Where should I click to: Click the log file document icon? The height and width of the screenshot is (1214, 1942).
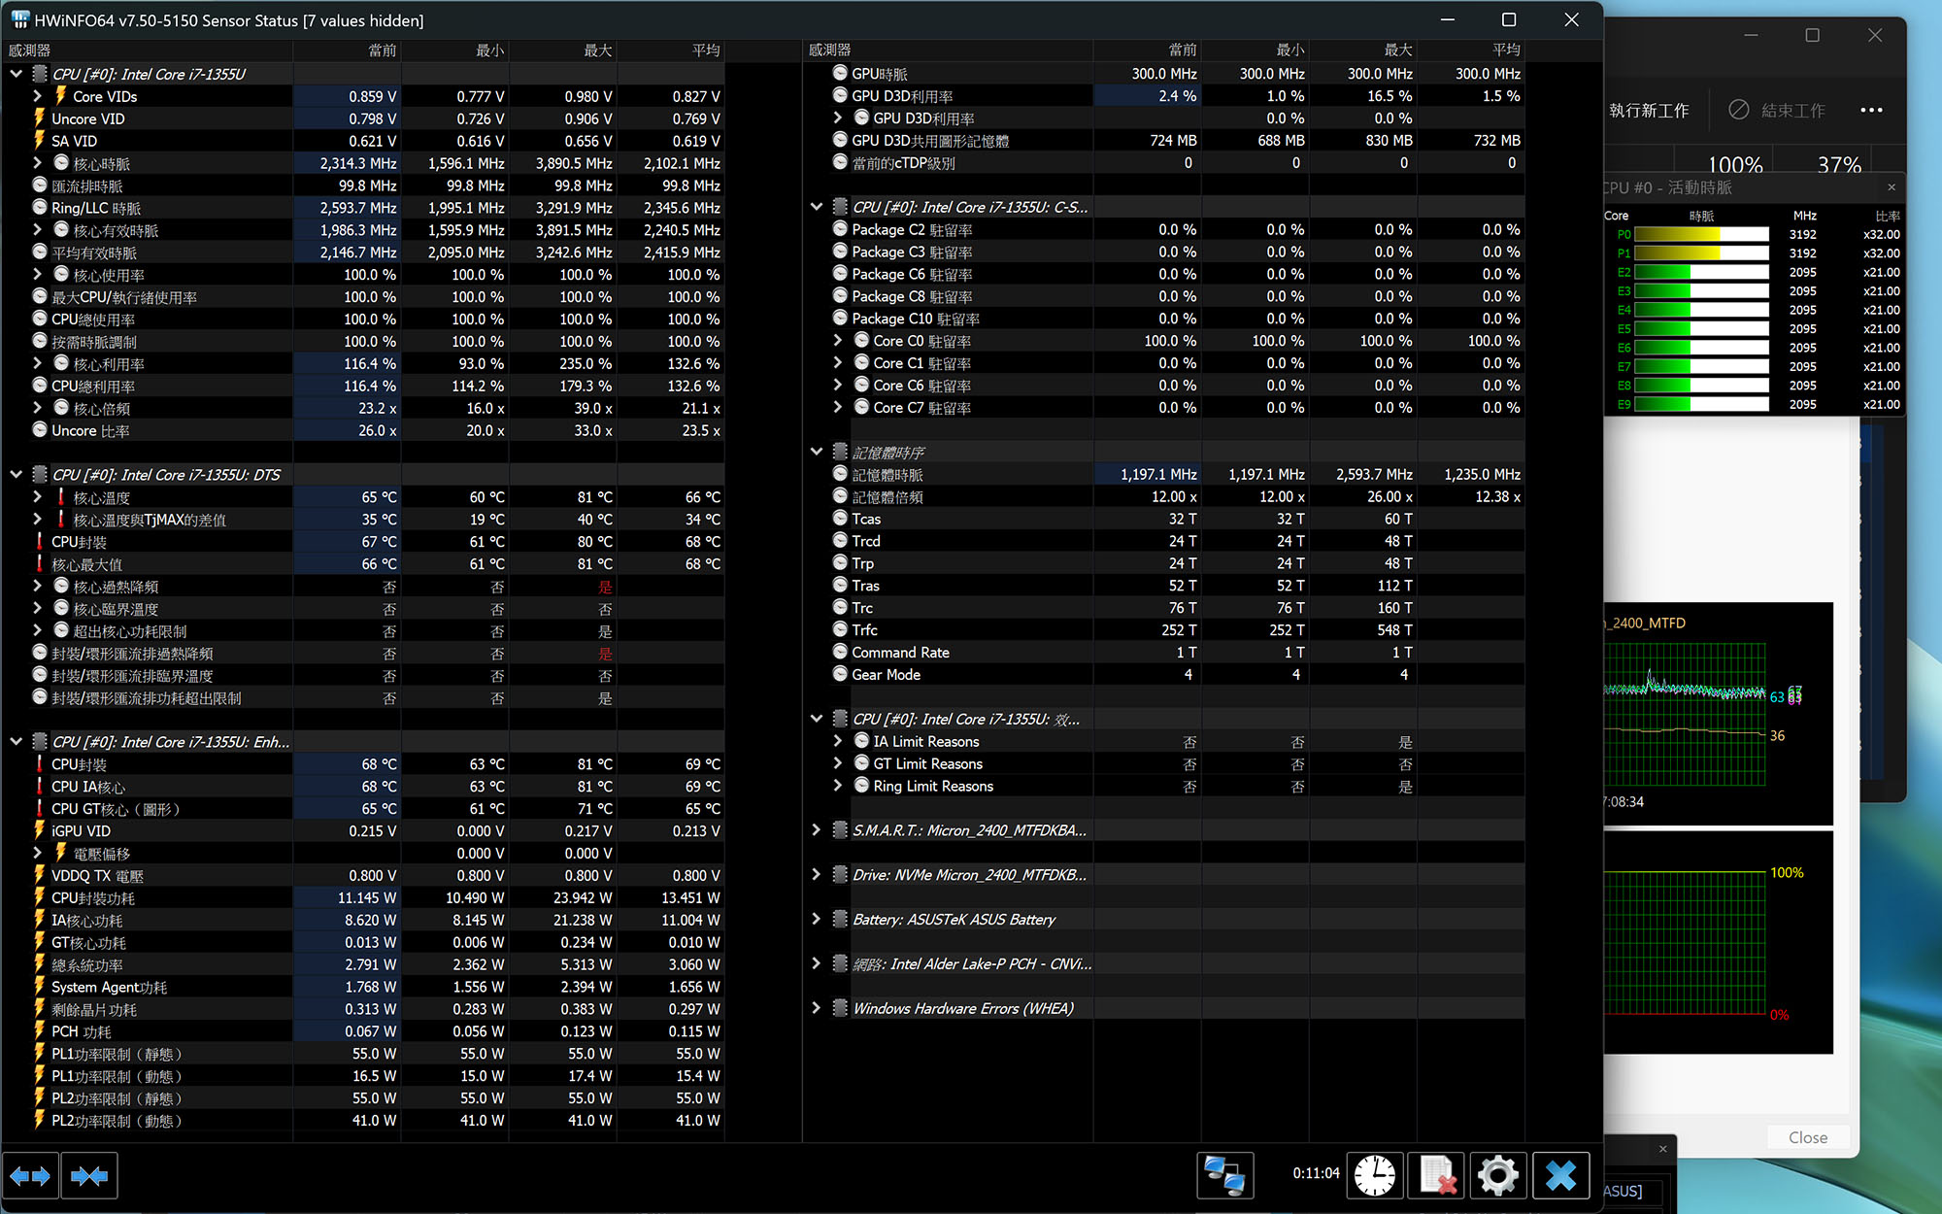tap(1436, 1176)
